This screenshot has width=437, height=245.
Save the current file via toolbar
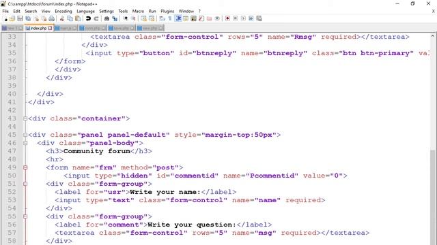(20, 18)
